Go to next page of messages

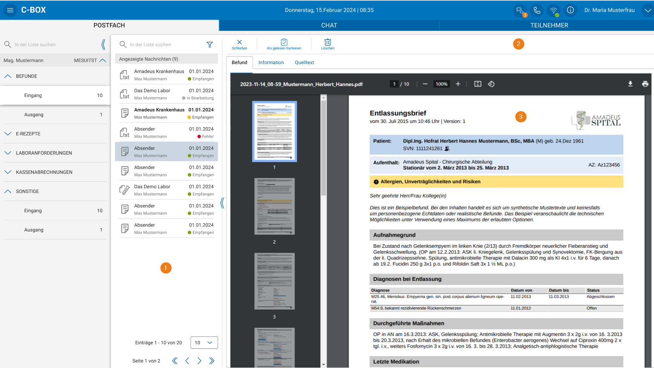(199, 361)
